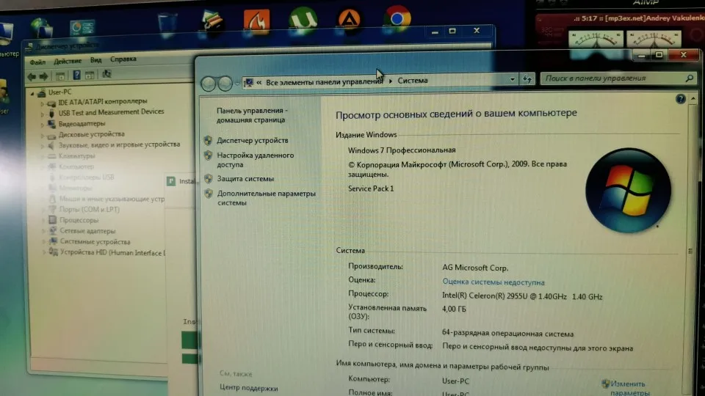705x396 pixels.
Task: Click the shield icon beside Защита системы
Action: click(208, 178)
